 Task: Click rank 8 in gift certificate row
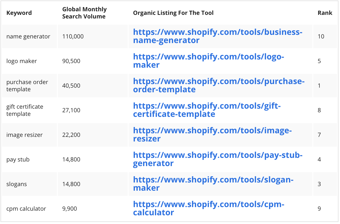pyautogui.click(x=319, y=110)
